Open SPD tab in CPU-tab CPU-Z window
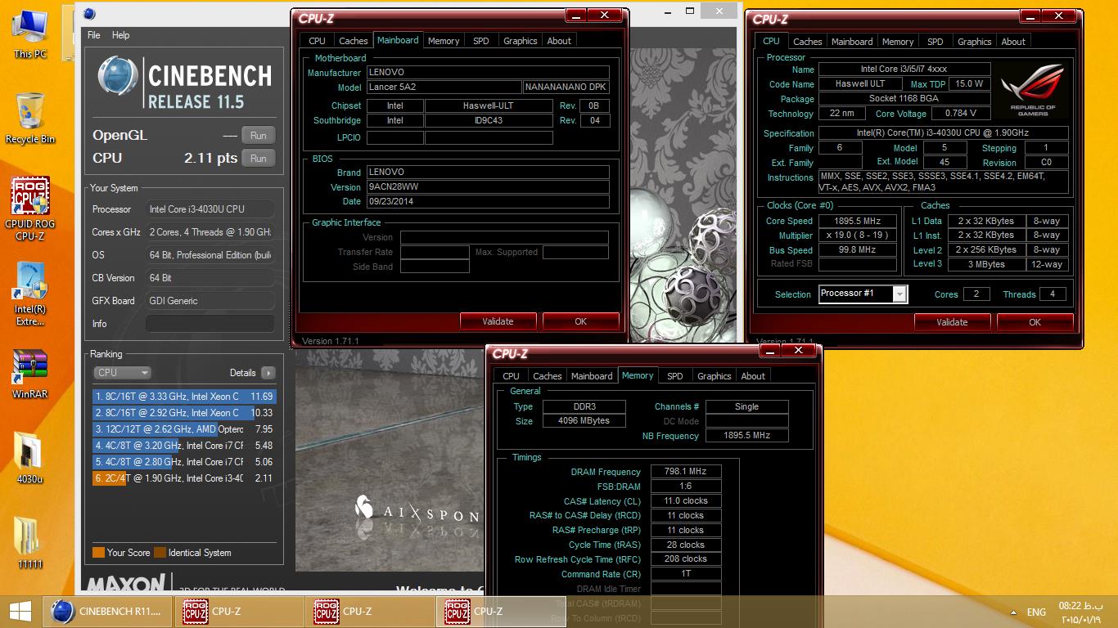Image resolution: width=1118 pixels, height=628 pixels. click(935, 42)
